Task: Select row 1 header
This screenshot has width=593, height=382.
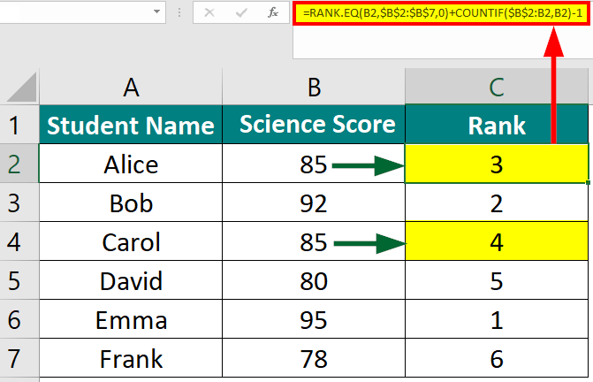Action: coord(19,125)
